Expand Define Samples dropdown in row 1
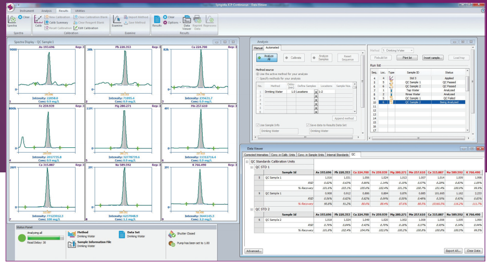Viewport: 487px width, 263px height. point(316,92)
